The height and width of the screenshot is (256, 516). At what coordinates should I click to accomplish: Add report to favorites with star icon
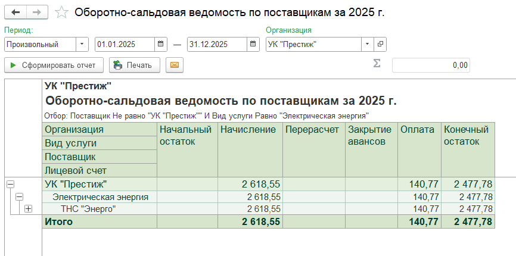[x=61, y=12]
